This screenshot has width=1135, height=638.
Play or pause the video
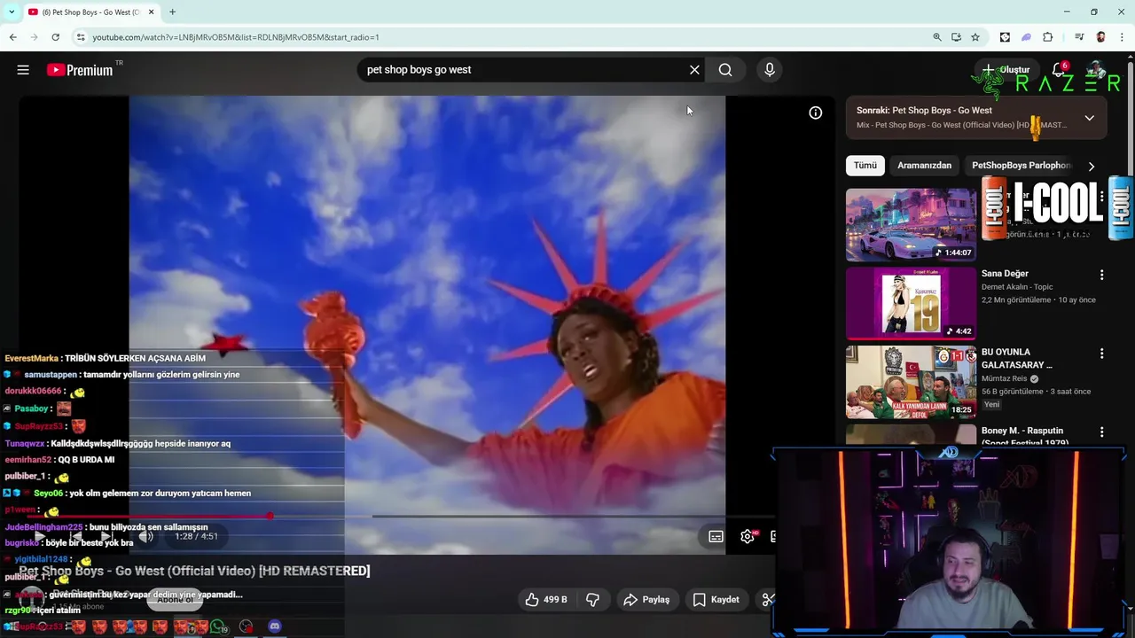click(41, 536)
